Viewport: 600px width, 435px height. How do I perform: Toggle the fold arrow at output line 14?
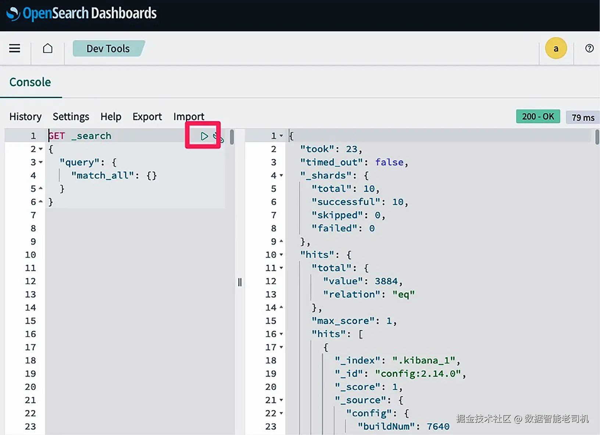coord(281,307)
